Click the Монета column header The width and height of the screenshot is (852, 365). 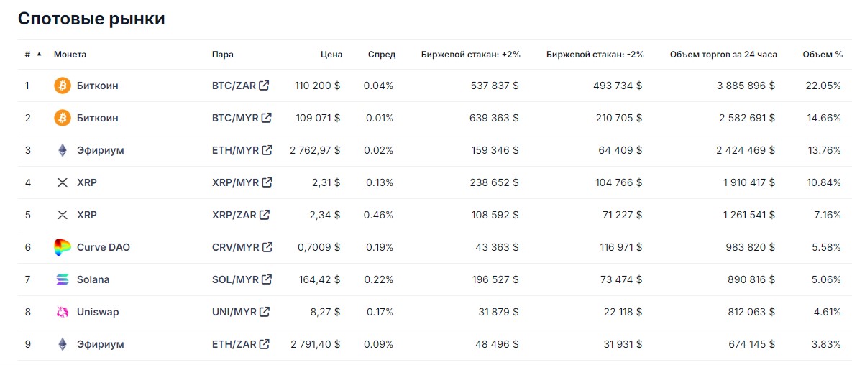(70, 55)
